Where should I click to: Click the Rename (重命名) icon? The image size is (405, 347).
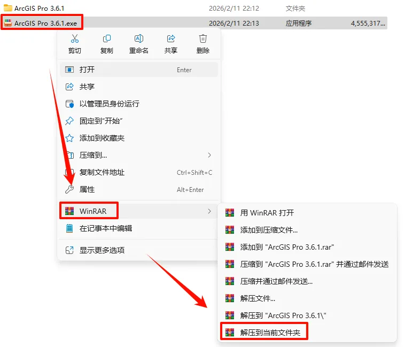click(139, 38)
